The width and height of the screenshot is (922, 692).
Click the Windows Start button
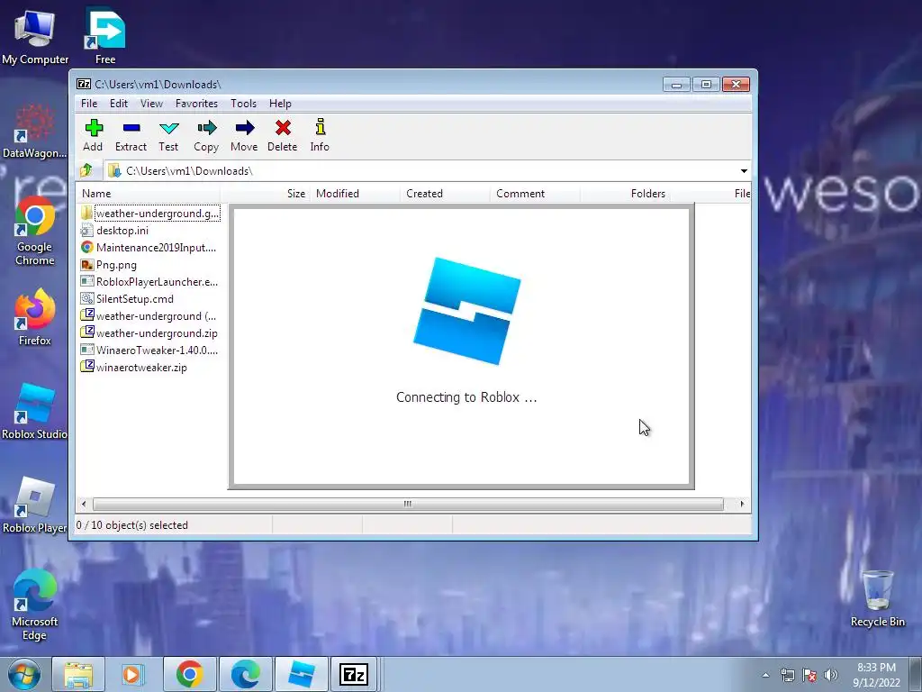point(23,674)
